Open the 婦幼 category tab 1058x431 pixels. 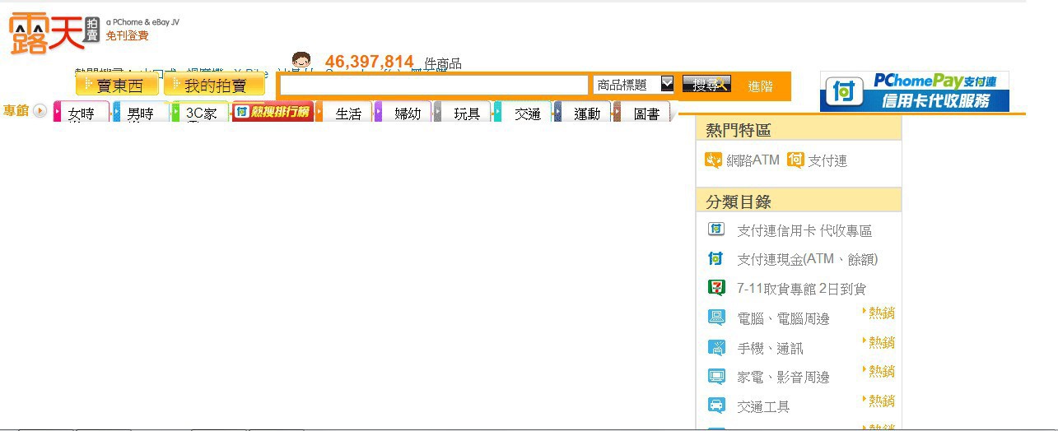[x=403, y=113]
